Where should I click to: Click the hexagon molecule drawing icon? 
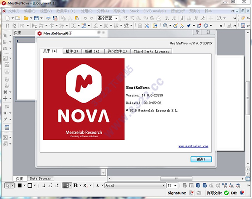tap(206, 26)
